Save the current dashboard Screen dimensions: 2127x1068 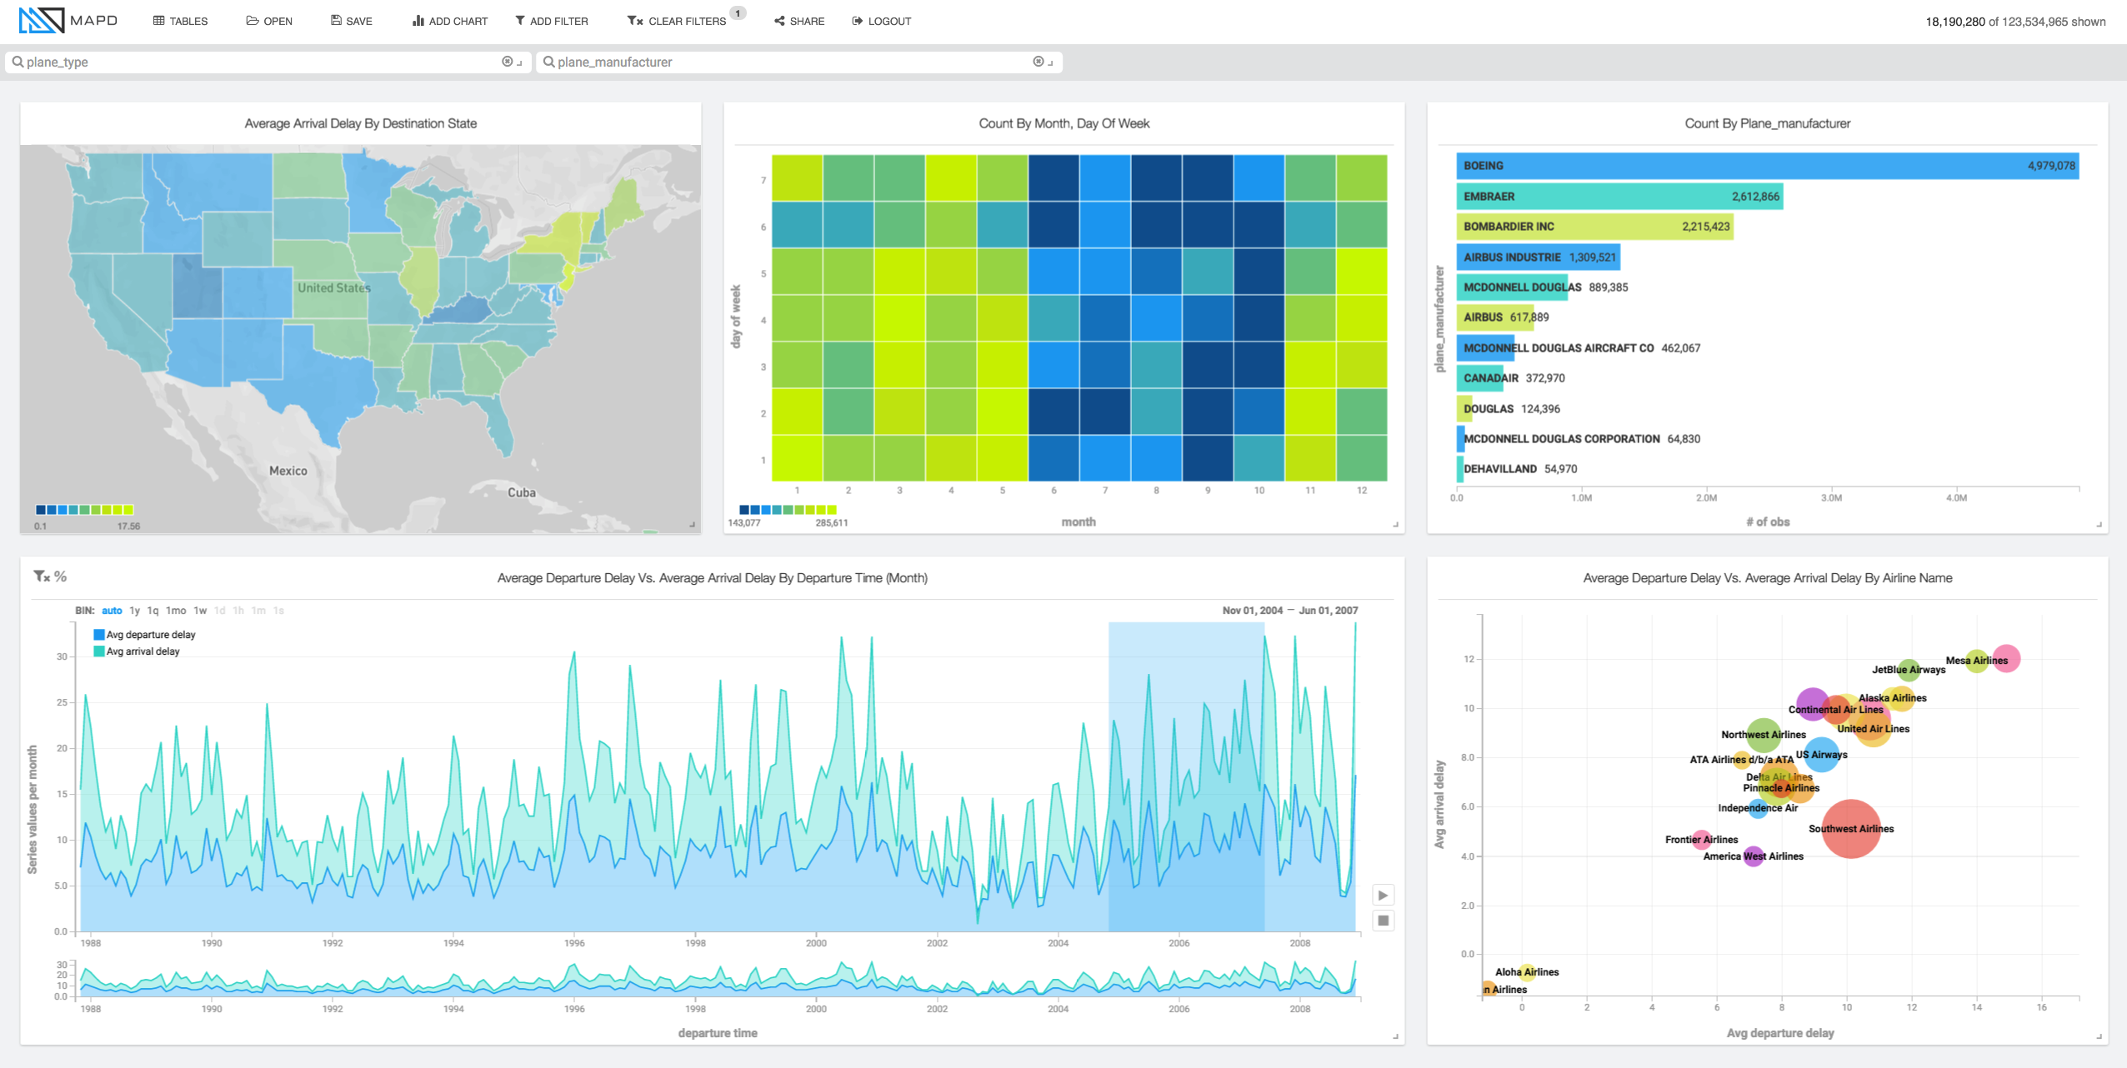tap(351, 21)
